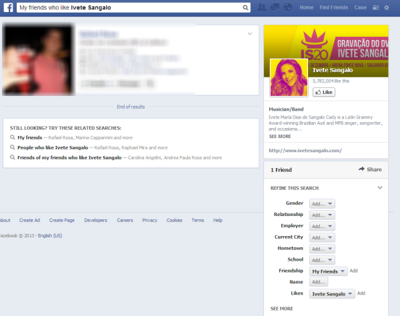Viewport: 400px width, 316px height.
Task: Open result card options chevron
Action: pyautogui.click(x=249, y=33)
